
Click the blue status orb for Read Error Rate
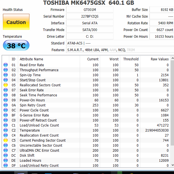coord(6,65)
